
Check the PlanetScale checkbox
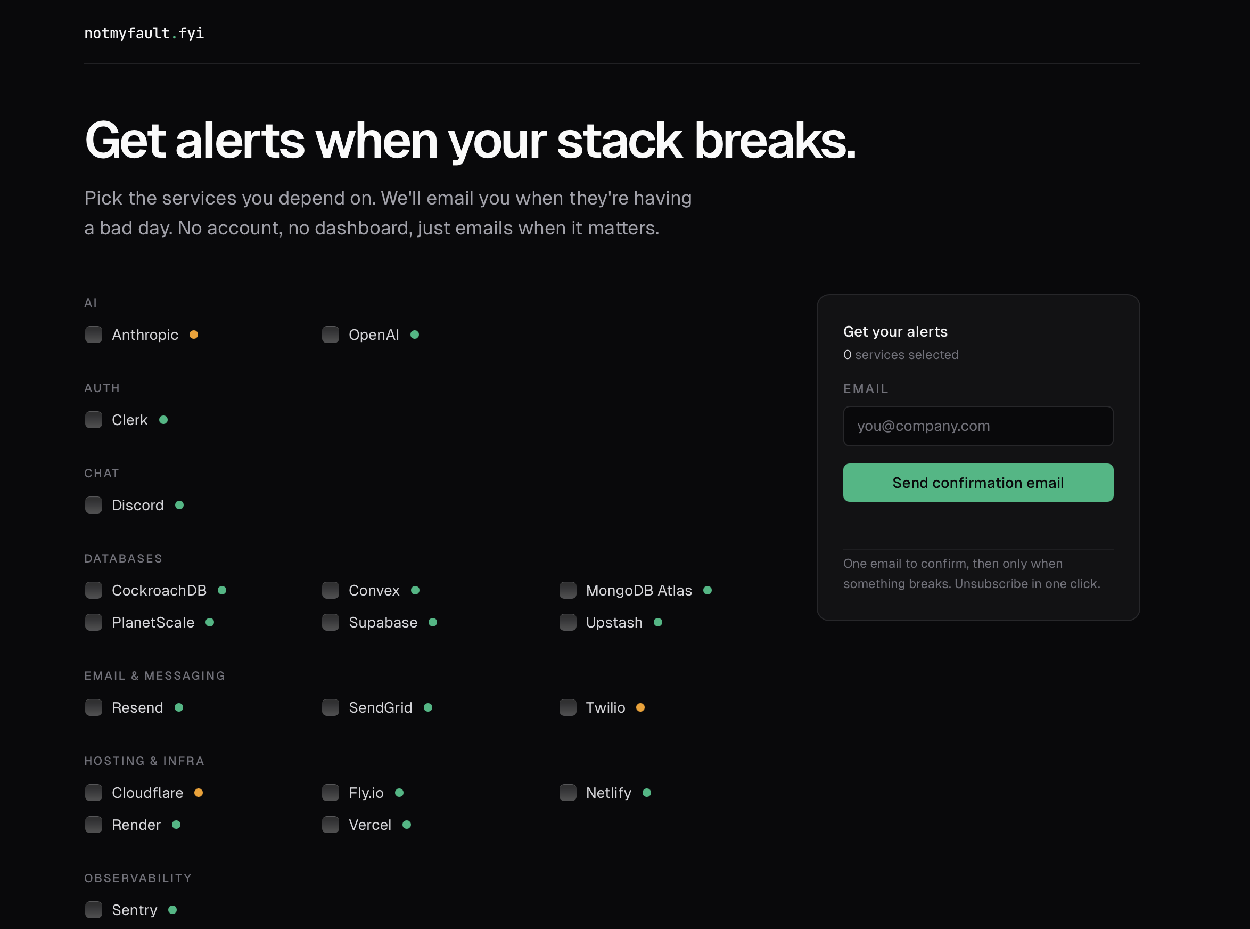(93, 623)
